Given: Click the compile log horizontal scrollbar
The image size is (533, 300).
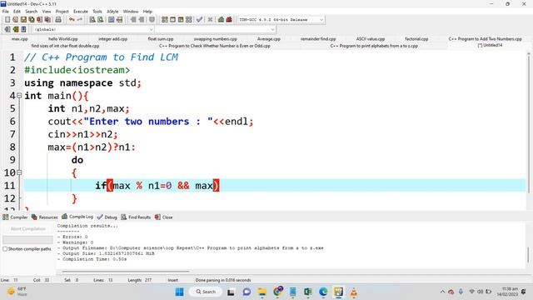Looking at the screenshot, I should tap(126, 272).
